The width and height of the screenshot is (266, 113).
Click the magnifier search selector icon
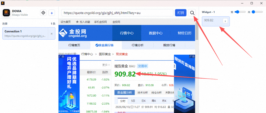pos(192,13)
